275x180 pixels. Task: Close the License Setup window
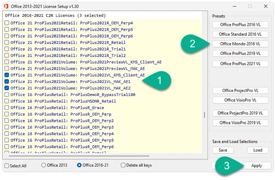click(x=266, y=6)
